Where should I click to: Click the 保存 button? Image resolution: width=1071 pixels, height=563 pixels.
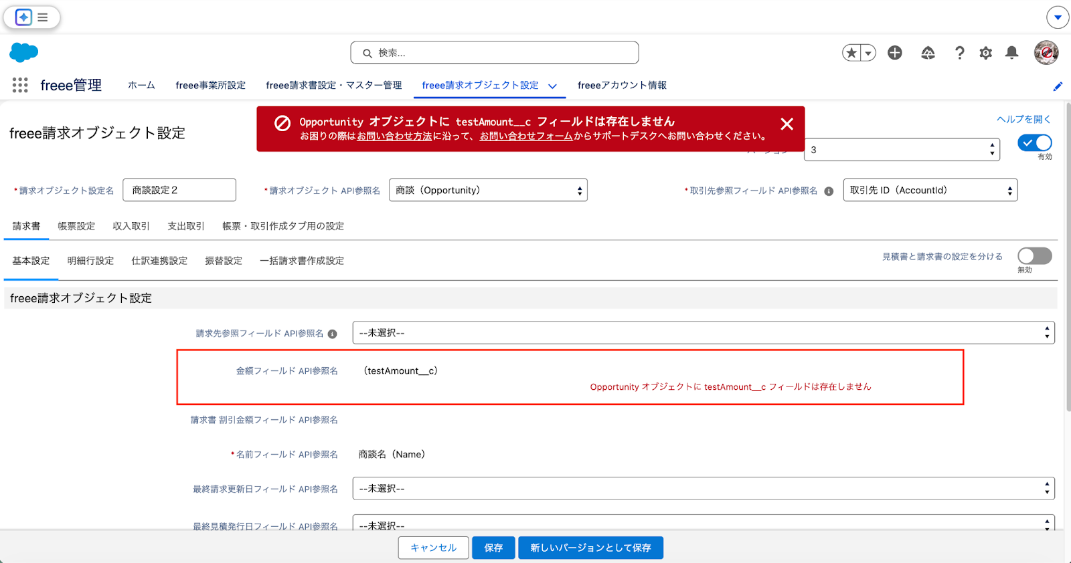coord(493,548)
